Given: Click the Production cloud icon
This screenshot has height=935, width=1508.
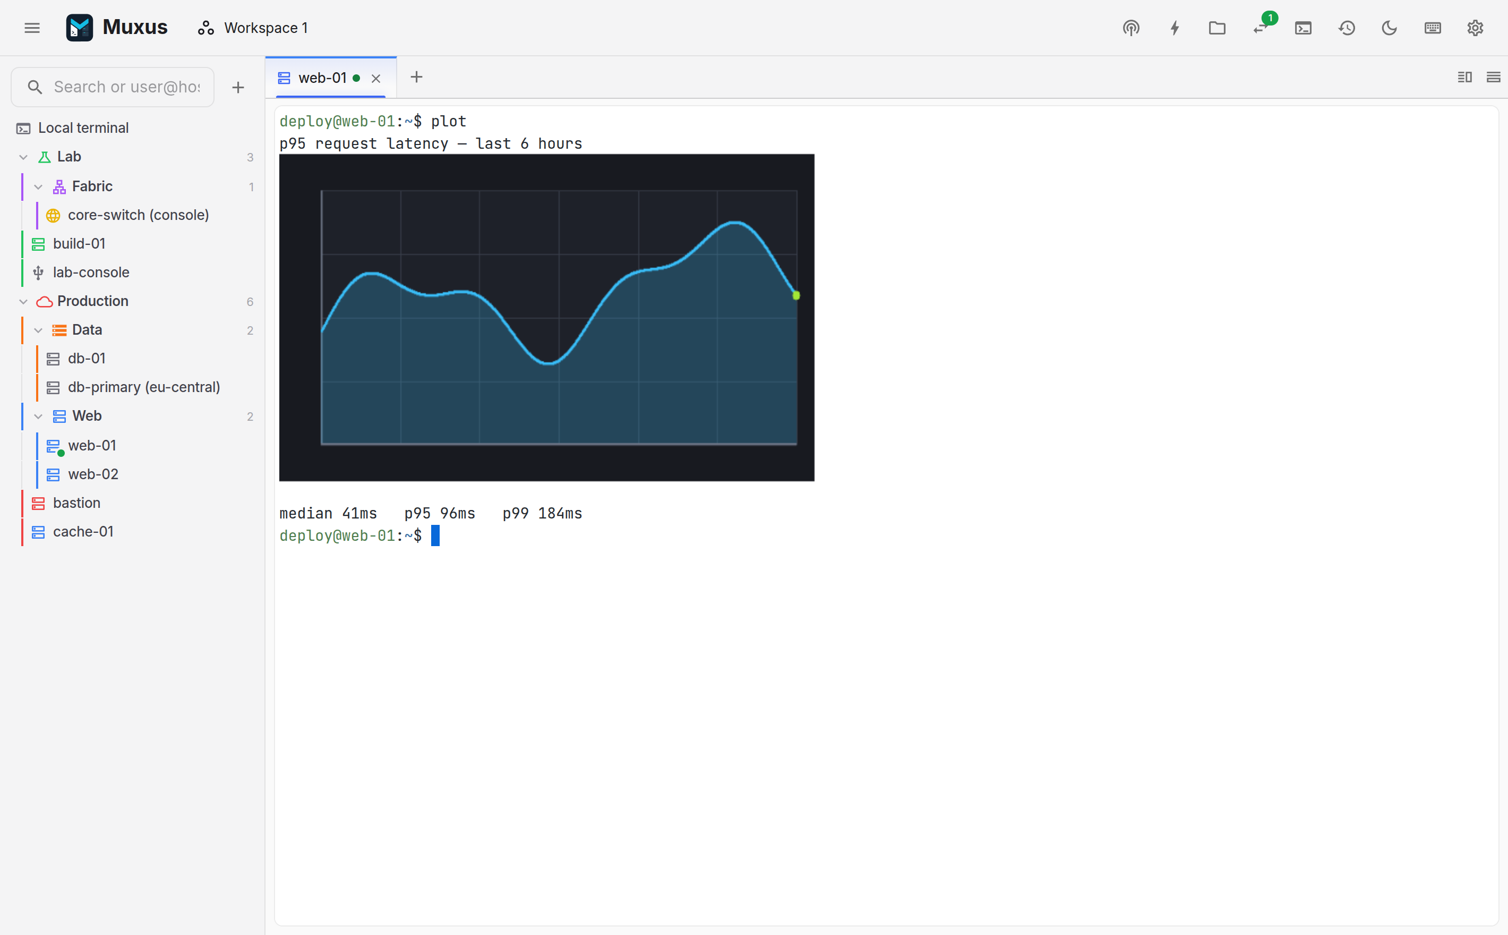Looking at the screenshot, I should tap(45, 302).
